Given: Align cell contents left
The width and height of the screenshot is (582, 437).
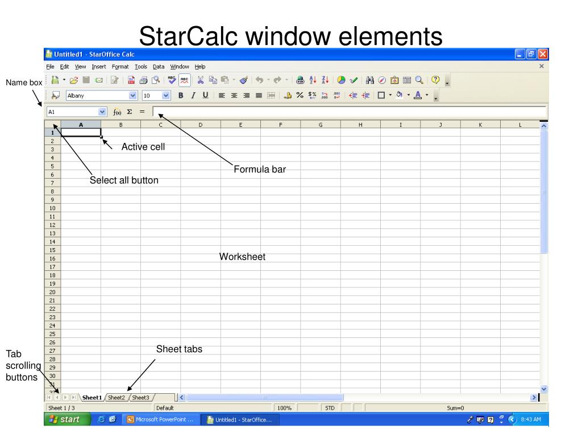Looking at the screenshot, I should 222,96.
